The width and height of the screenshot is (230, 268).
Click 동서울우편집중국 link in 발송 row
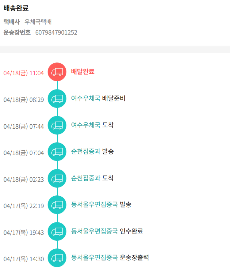click(94, 204)
